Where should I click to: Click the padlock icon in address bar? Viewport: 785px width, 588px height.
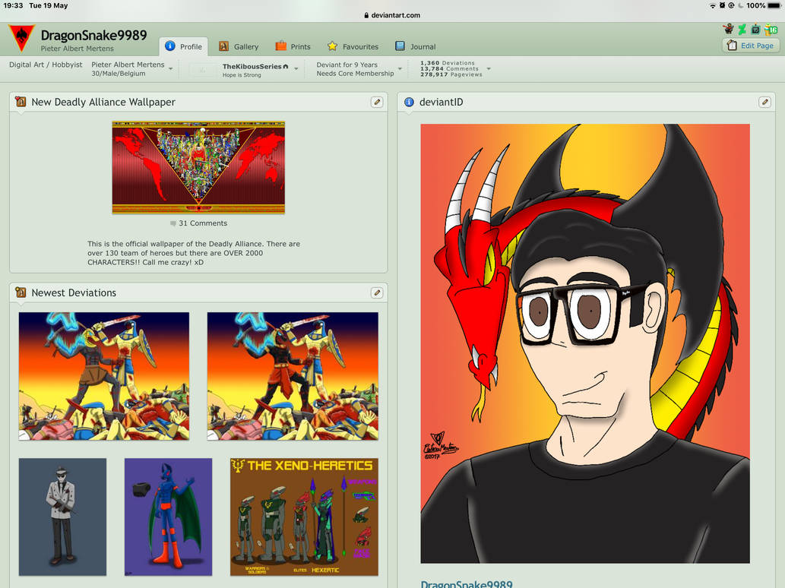click(366, 15)
